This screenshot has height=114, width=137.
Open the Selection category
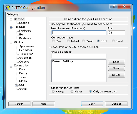tap(25, 58)
